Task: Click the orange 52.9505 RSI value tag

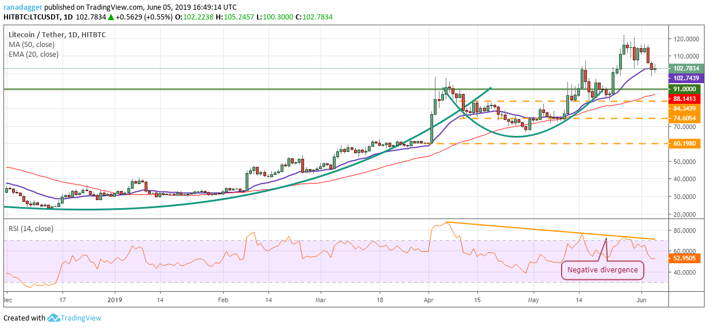Action: tap(686, 258)
